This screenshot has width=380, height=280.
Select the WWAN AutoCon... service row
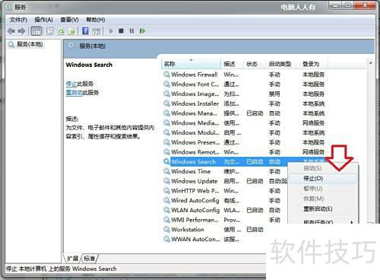point(214,239)
